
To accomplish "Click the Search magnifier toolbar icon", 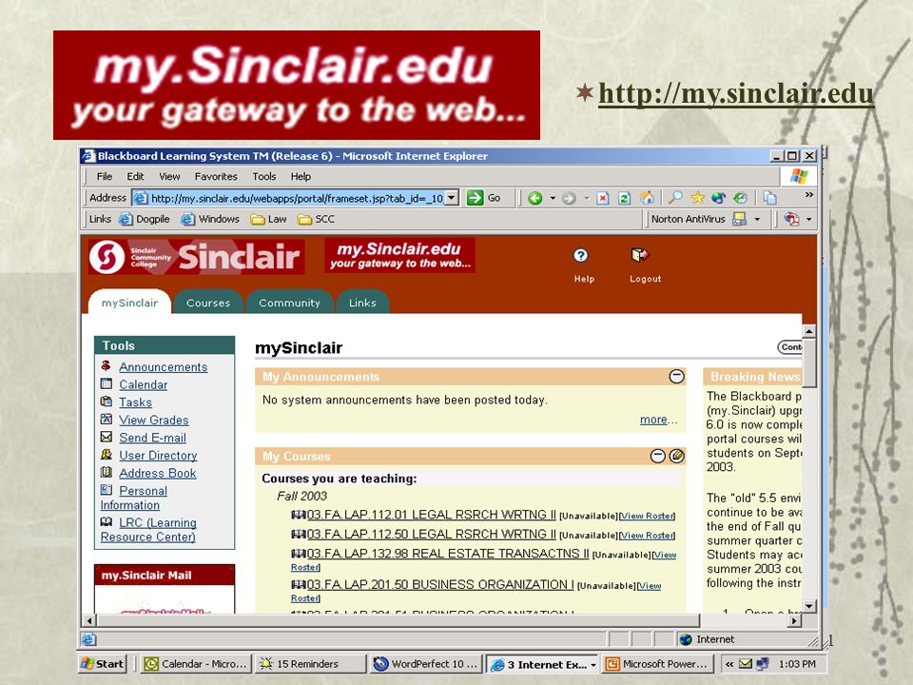I will tap(675, 198).
